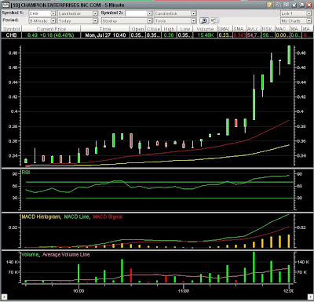The width and height of the screenshot is (314, 302).
Task: Click the High value 0.36 cell
Action: 169,35
